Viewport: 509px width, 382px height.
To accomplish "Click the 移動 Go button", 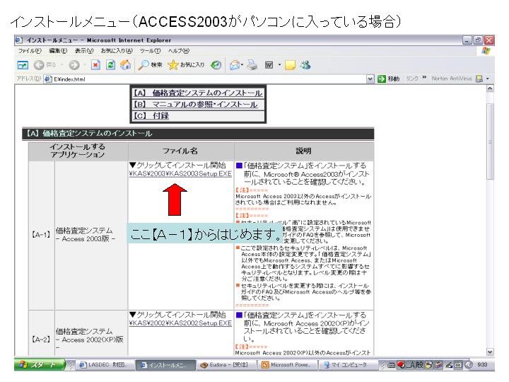I will [x=388, y=79].
